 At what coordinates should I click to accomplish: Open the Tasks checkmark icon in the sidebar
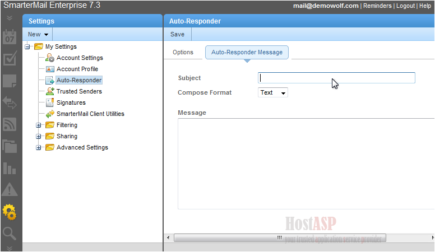[10, 58]
